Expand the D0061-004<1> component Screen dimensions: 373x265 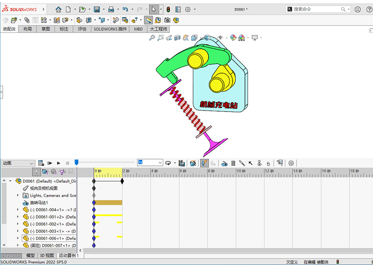coord(18,209)
